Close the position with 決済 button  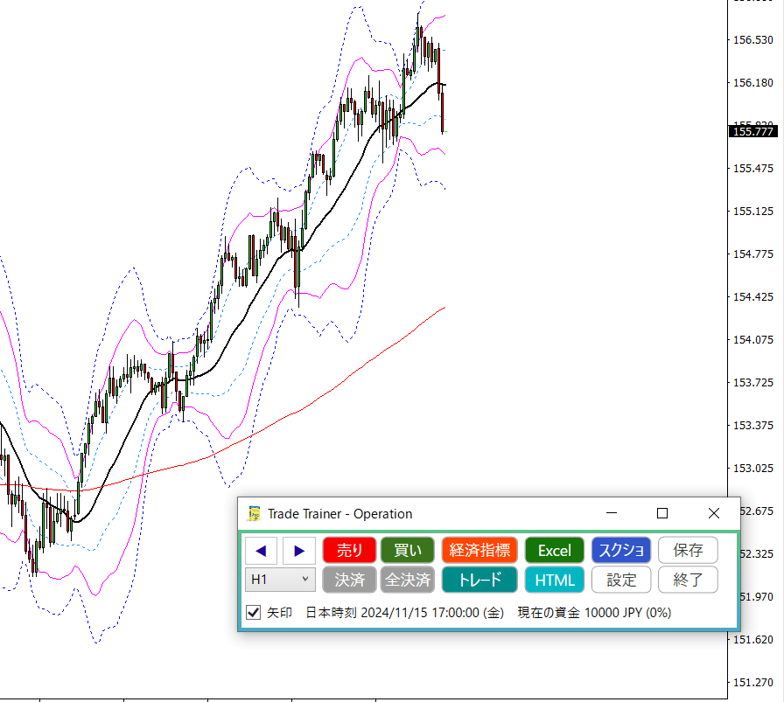349,579
